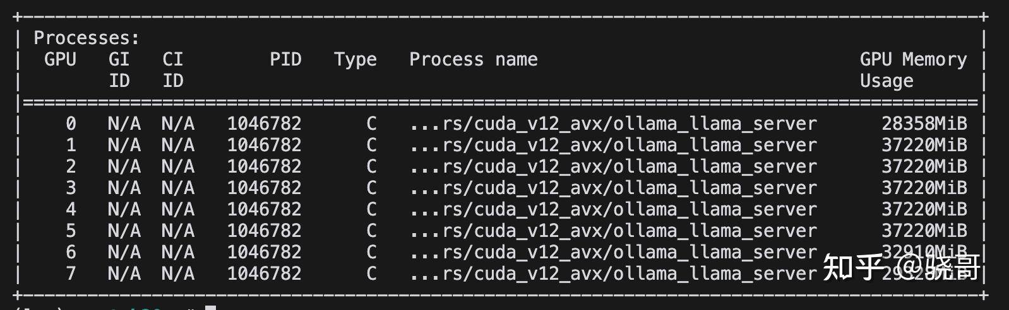Click the 28358MiB memory value
This screenshot has height=310, width=1009.
(924, 123)
